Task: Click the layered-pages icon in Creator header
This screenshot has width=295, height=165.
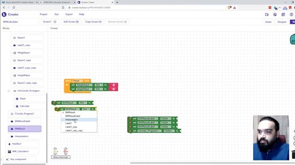Action: (x=283, y=14)
